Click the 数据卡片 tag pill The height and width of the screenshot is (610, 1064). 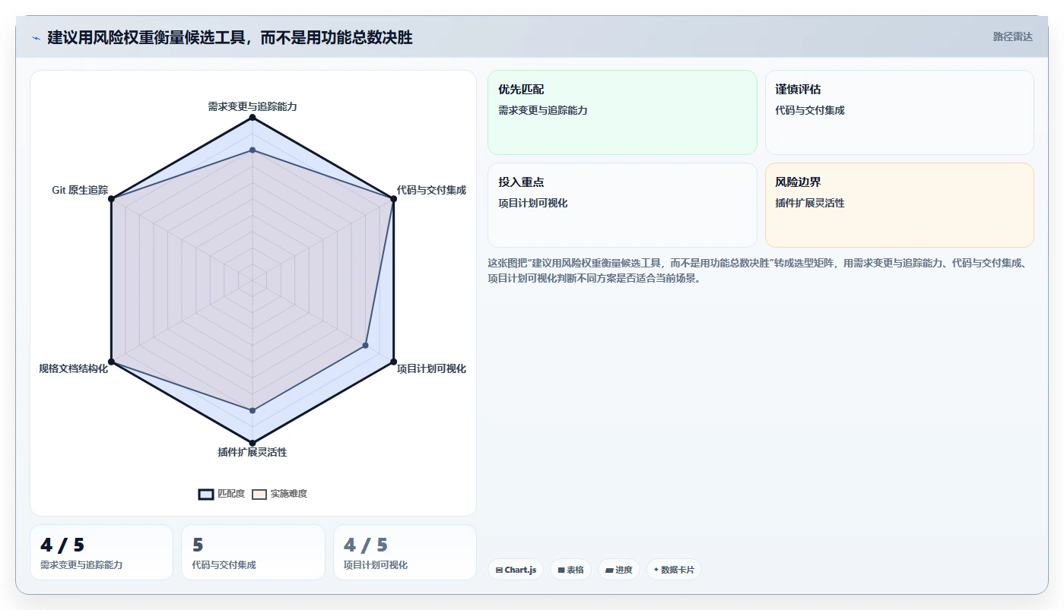[674, 570]
